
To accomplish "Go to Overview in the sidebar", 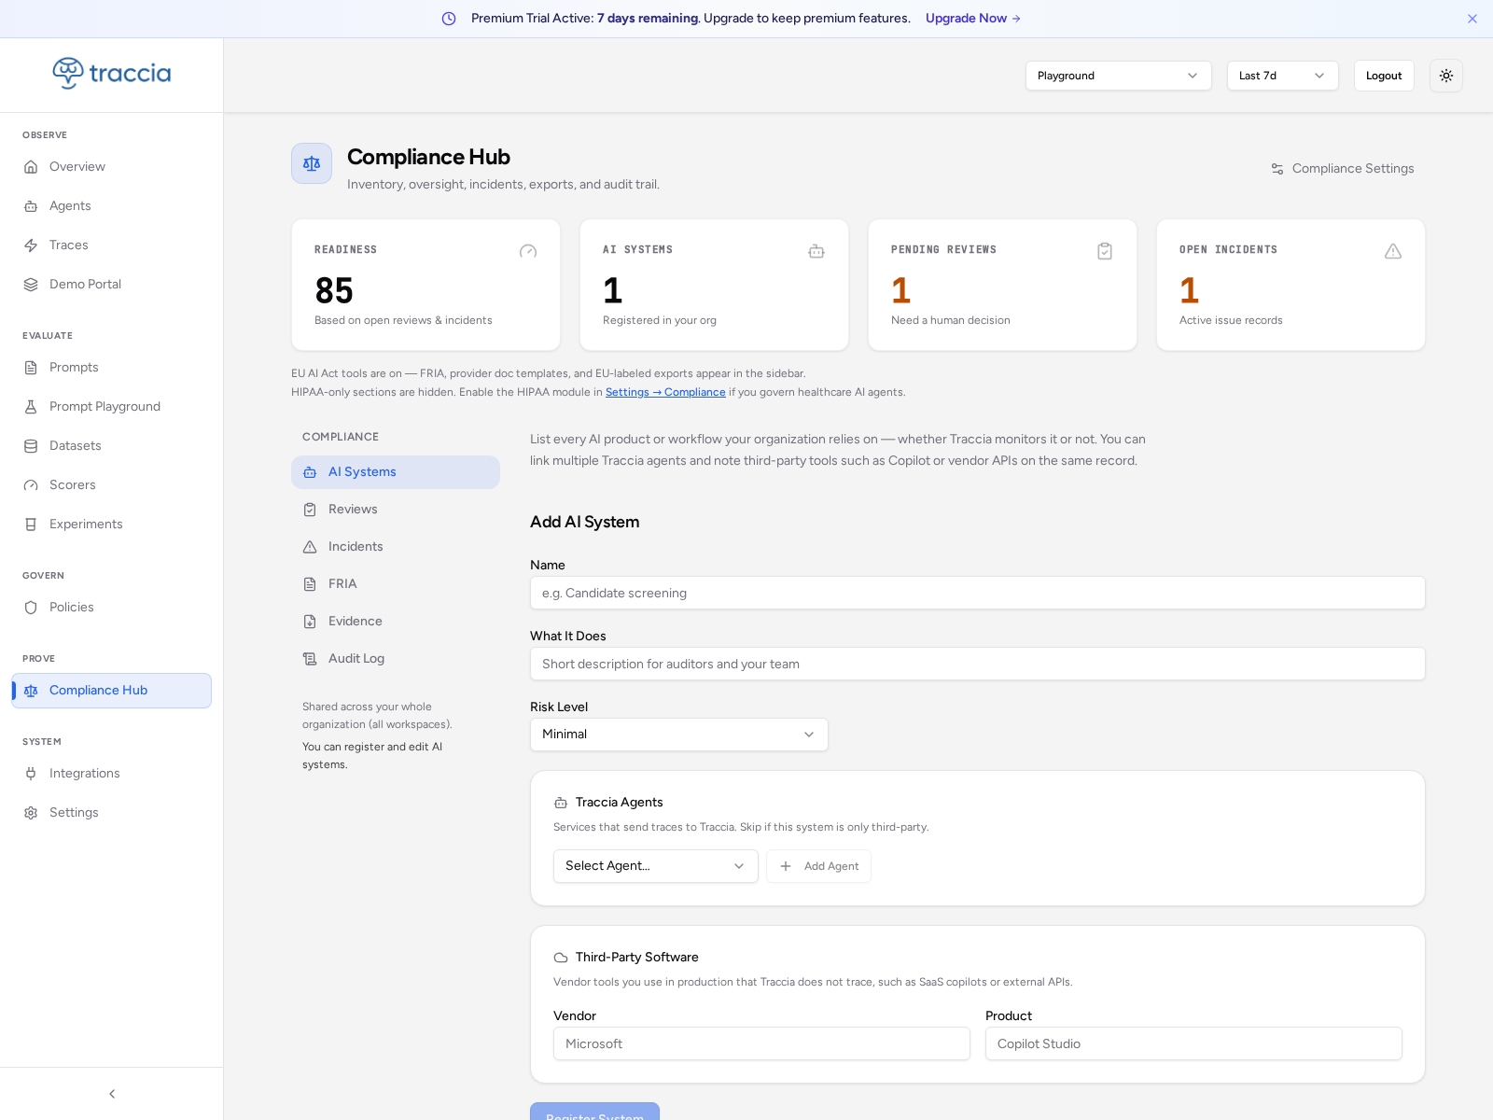I will point(112,167).
